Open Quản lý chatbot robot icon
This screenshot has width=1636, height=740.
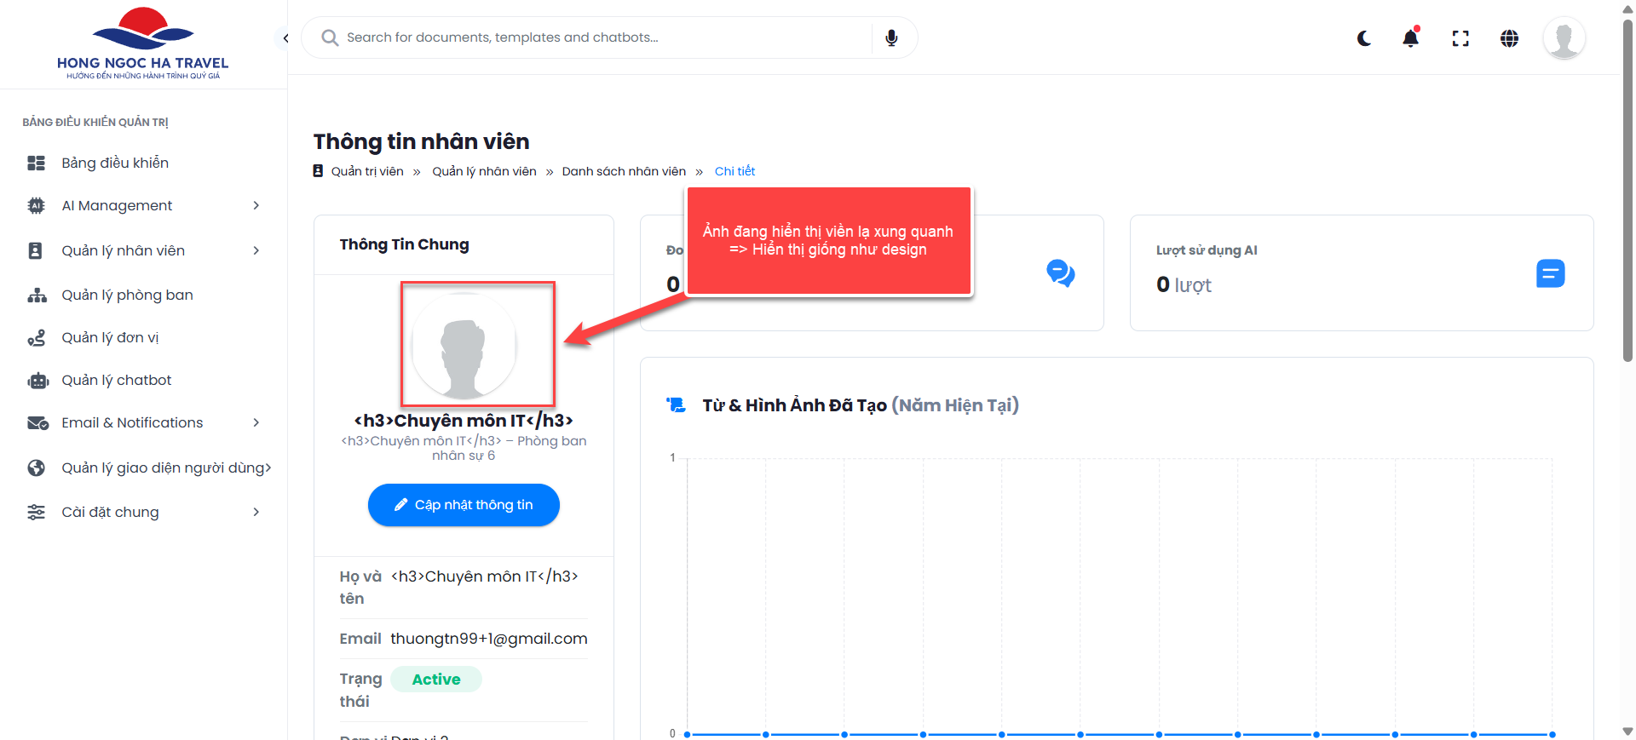point(37,381)
